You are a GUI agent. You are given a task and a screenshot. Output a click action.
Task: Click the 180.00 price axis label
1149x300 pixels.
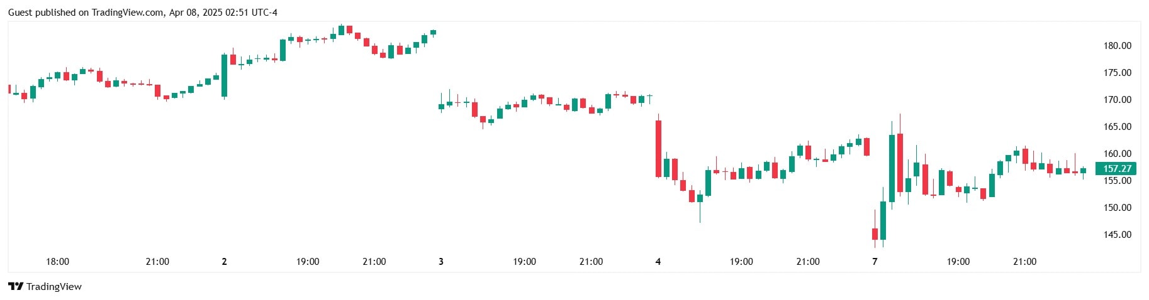tap(1117, 46)
